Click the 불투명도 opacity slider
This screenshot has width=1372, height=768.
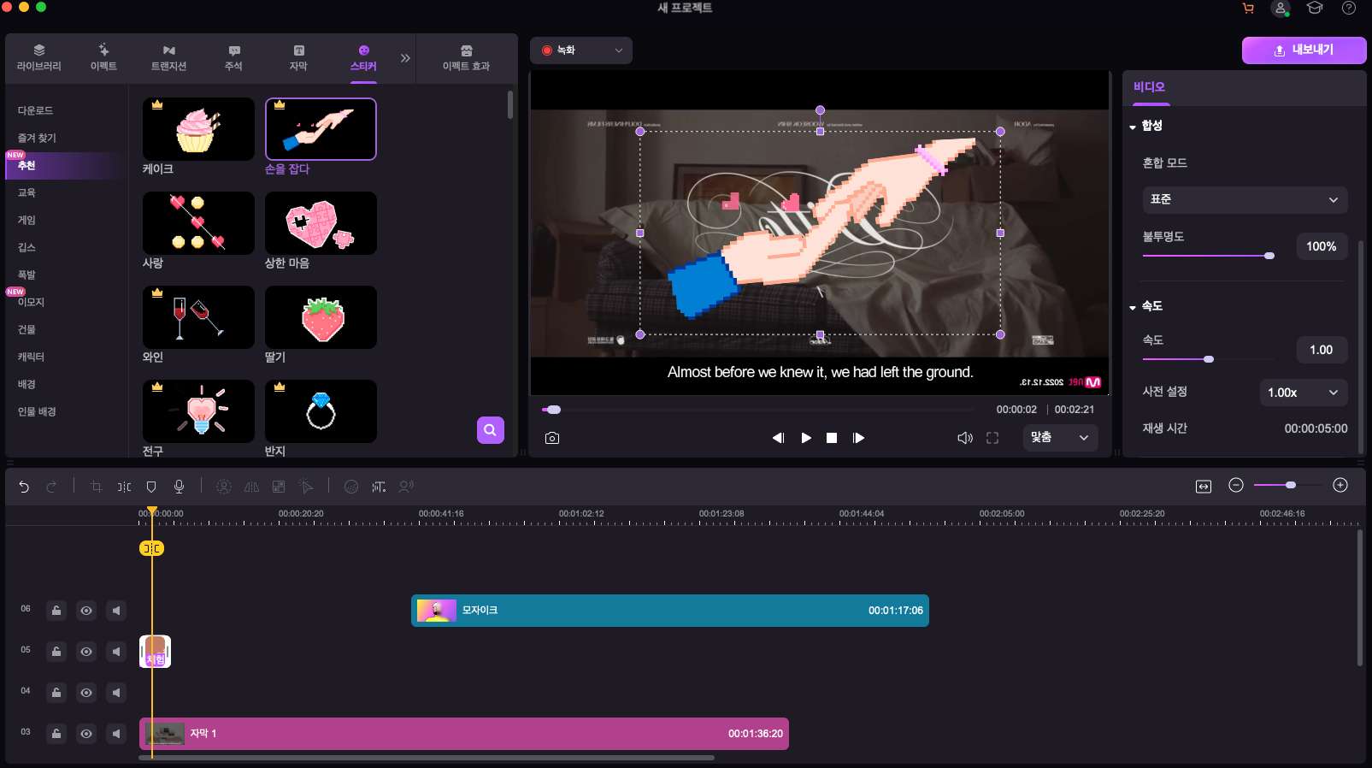[1208, 256]
